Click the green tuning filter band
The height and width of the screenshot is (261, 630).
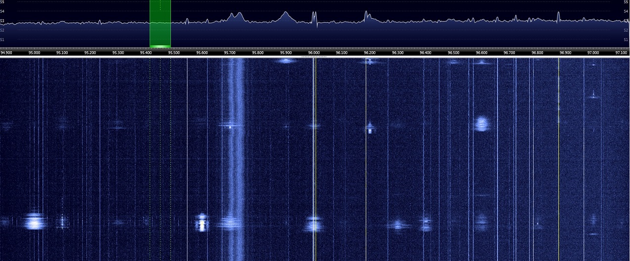(x=160, y=25)
